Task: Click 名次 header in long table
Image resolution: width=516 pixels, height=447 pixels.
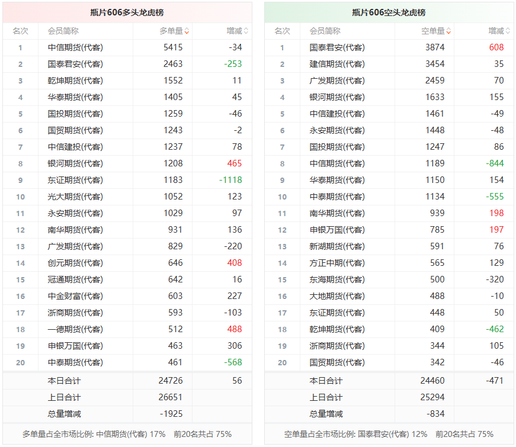Action: (x=20, y=31)
